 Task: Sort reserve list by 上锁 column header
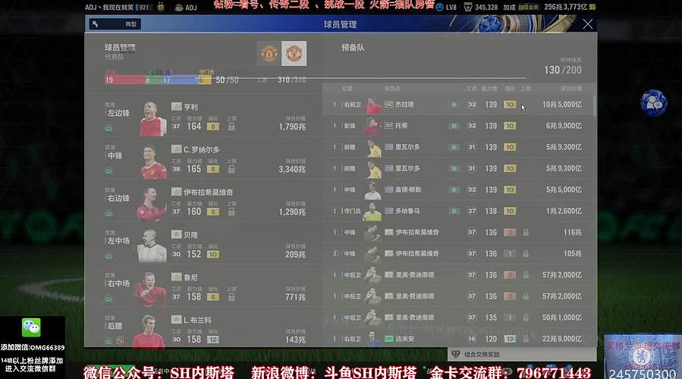526,89
